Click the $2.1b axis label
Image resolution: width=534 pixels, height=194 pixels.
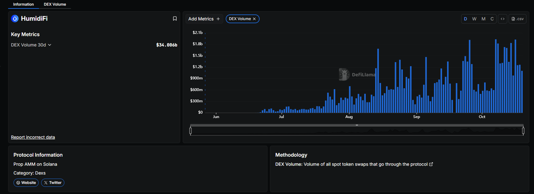[x=198, y=33]
